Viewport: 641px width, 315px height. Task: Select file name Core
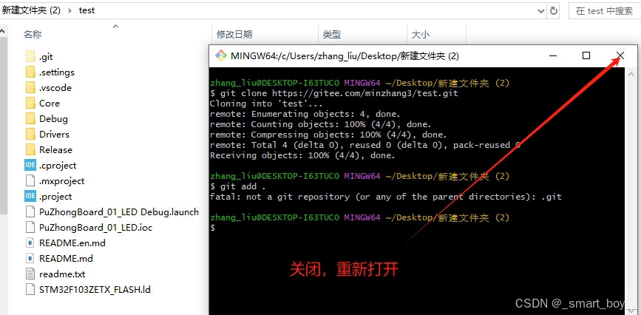click(50, 104)
